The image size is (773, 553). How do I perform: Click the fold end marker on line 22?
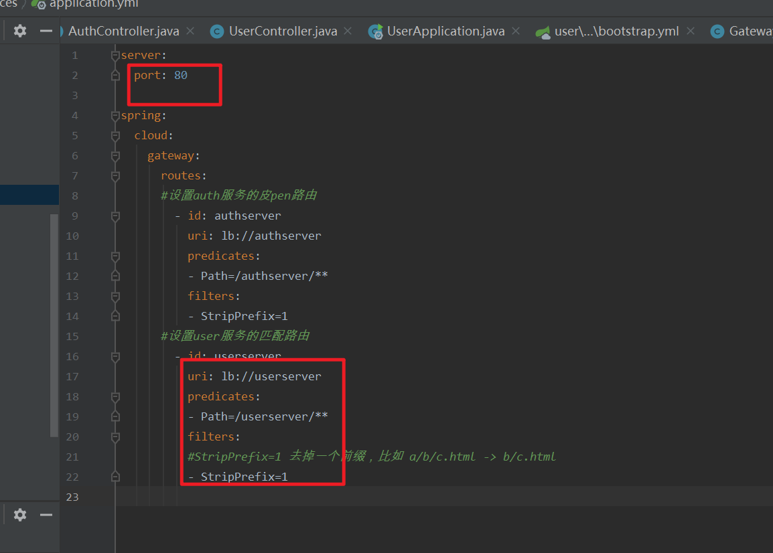click(115, 477)
